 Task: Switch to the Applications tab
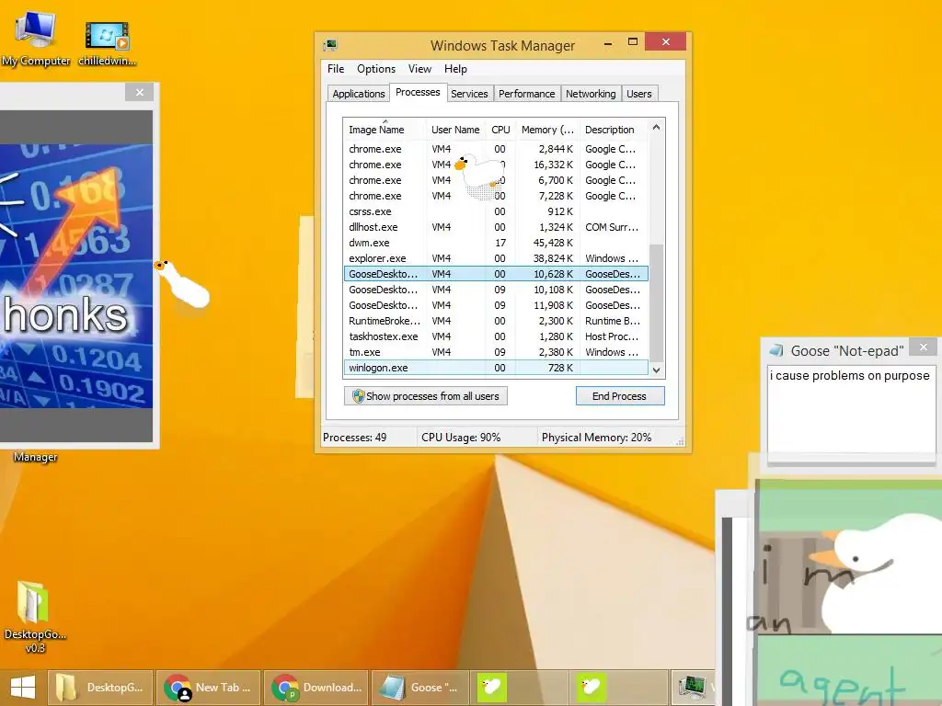358,94
